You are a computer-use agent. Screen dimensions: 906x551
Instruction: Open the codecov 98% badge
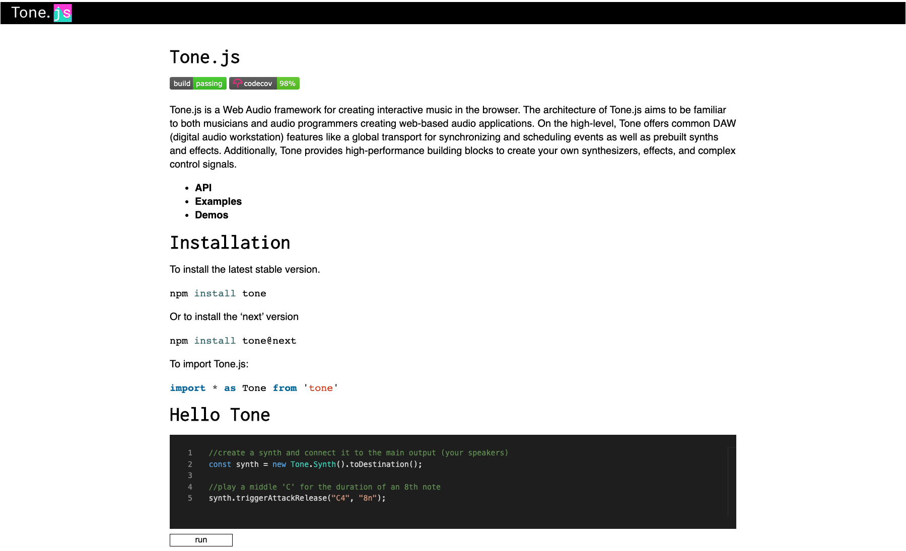(x=264, y=84)
